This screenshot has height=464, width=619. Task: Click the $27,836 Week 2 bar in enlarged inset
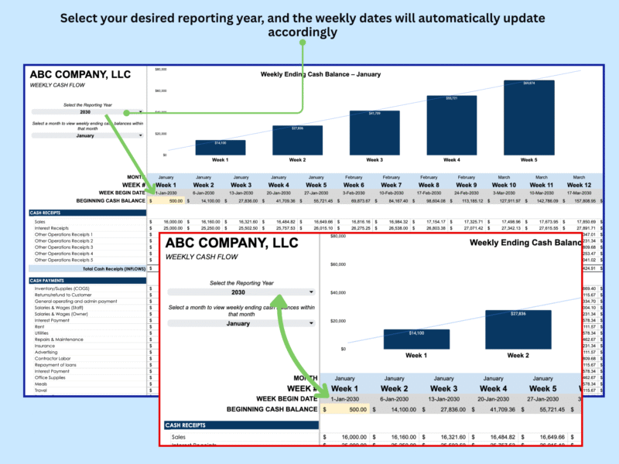click(518, 329)
